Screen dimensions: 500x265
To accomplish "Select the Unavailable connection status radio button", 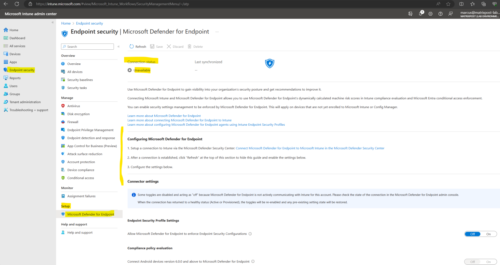I will tap(130, 70).
